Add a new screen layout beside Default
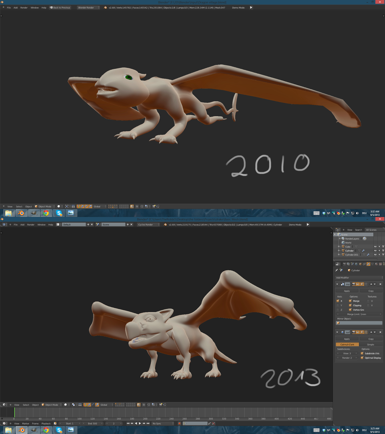Screen dimensions: 385x434 88,225
